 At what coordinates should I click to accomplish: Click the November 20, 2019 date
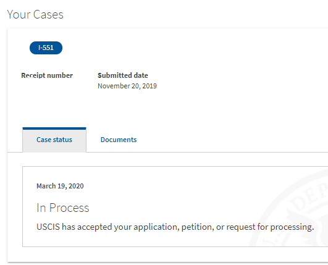pyautogui.click(x=127, y=86)
